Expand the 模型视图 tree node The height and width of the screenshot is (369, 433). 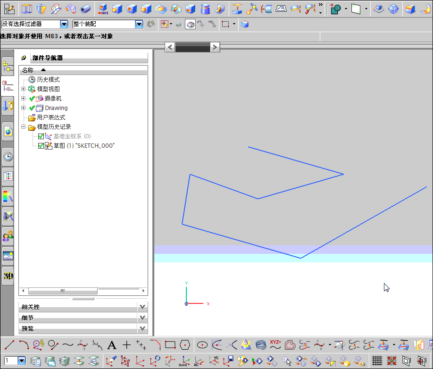tap(24, 89)
